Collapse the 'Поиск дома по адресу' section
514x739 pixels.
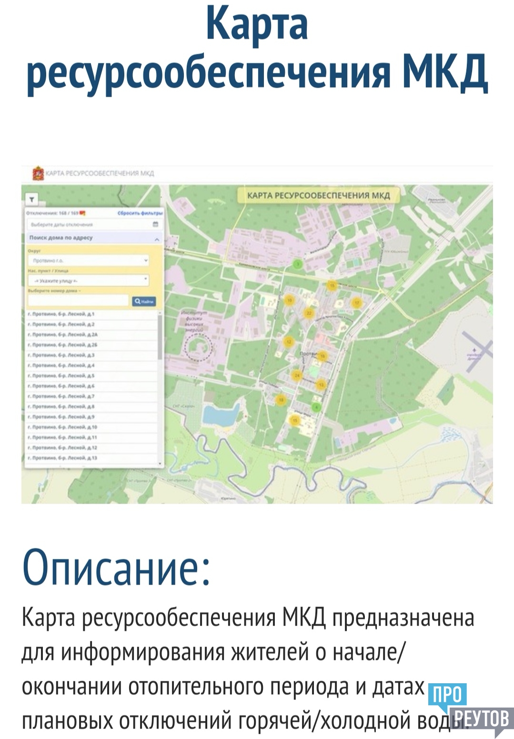coord(156,238)
